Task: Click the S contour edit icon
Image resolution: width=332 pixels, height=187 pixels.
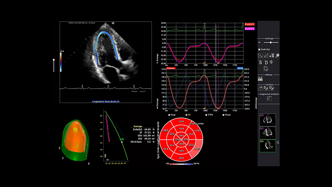Action: tap(266, 88)
